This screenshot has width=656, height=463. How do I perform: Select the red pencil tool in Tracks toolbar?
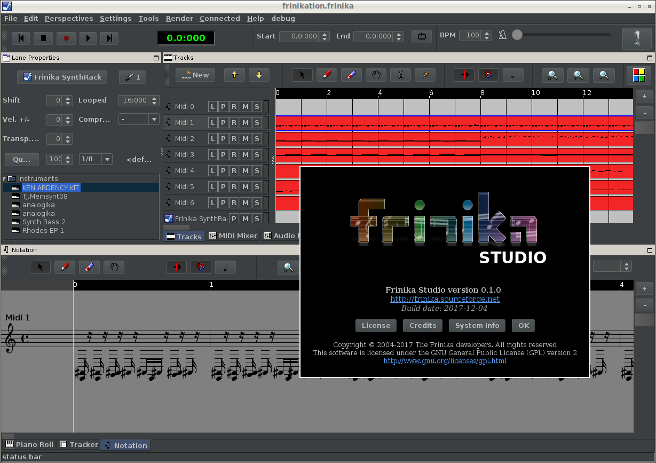point(327,75)
